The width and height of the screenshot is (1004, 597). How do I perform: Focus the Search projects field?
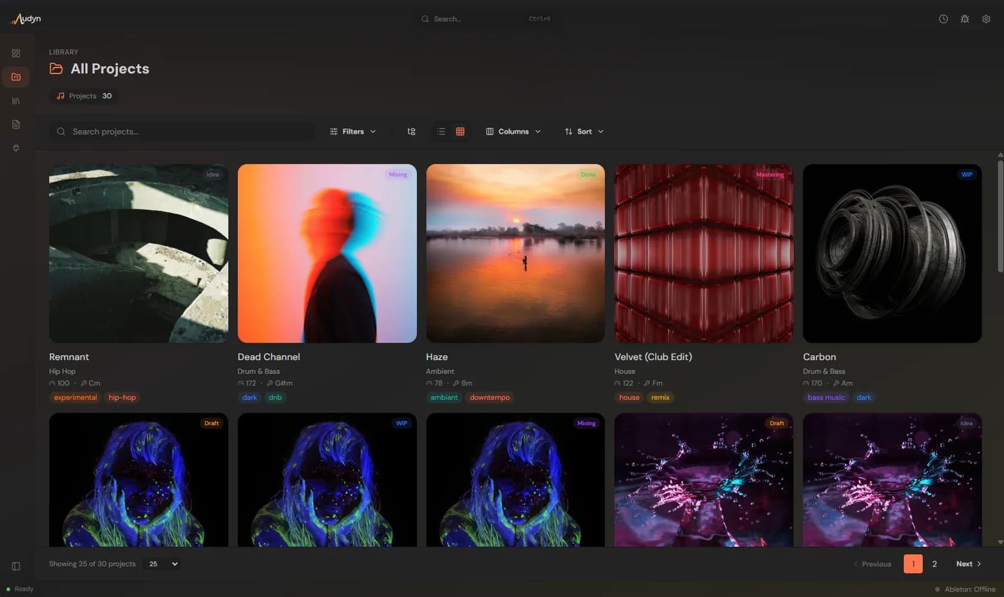(182, 131)
